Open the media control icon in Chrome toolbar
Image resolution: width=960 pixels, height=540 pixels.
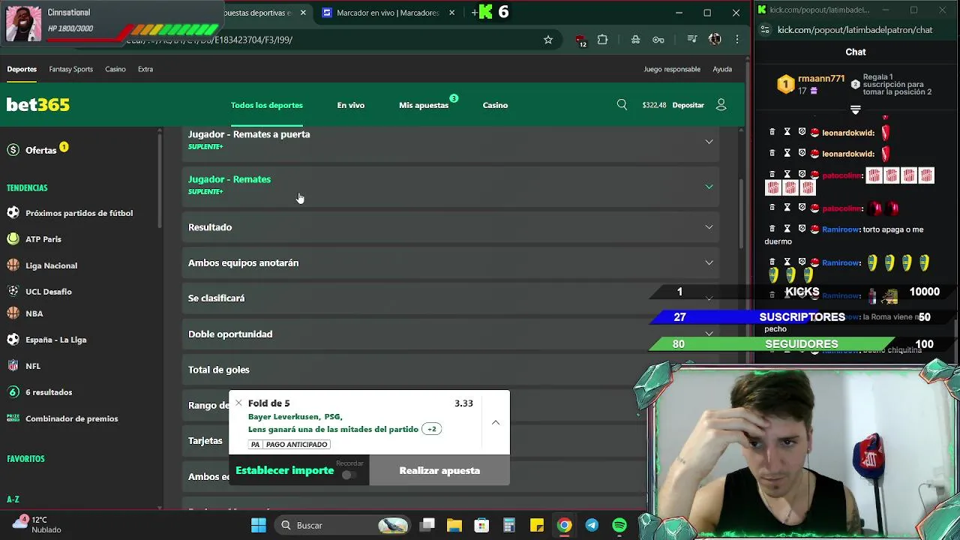tap(692, 40)
